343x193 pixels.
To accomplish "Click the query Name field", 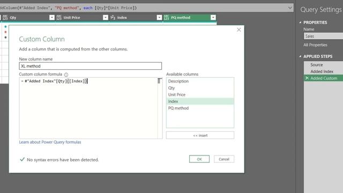I will click(x=323, y=36).
